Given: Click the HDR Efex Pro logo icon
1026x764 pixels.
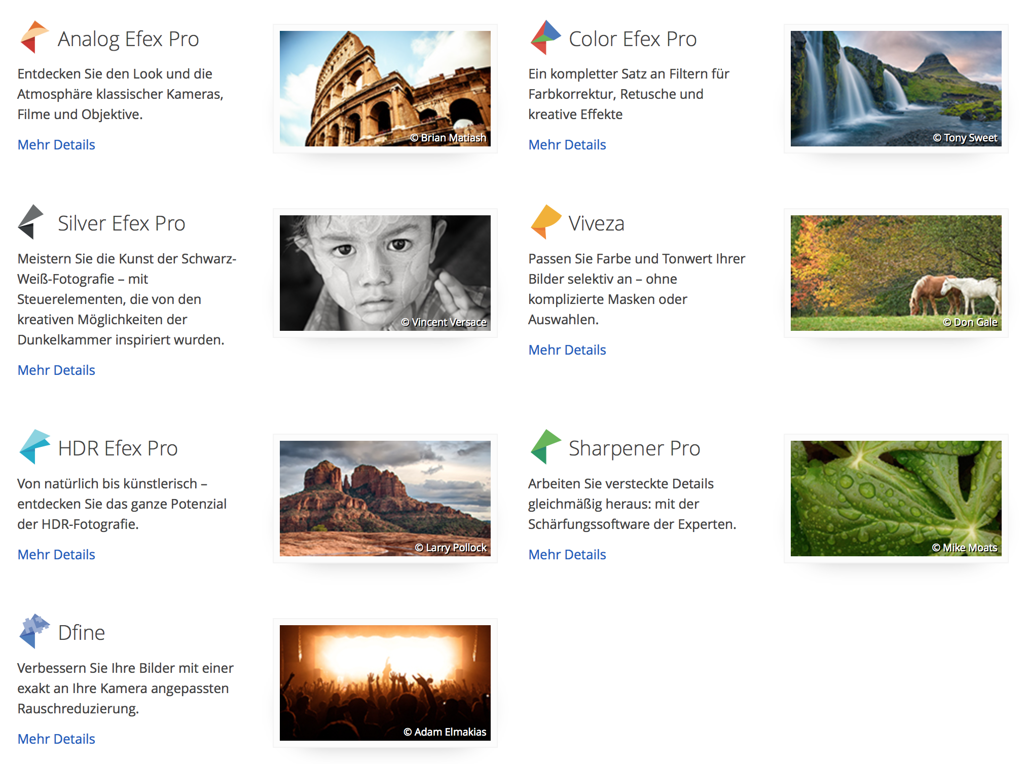Looking at the screenshot, I should tap(34, 446).
